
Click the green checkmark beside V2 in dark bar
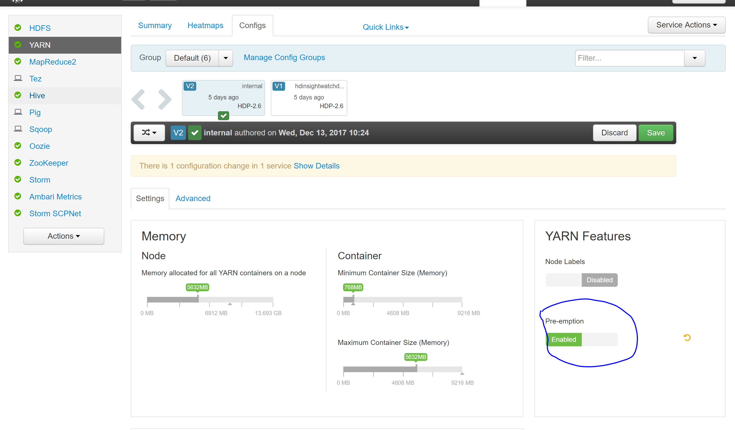coord(195,133)
